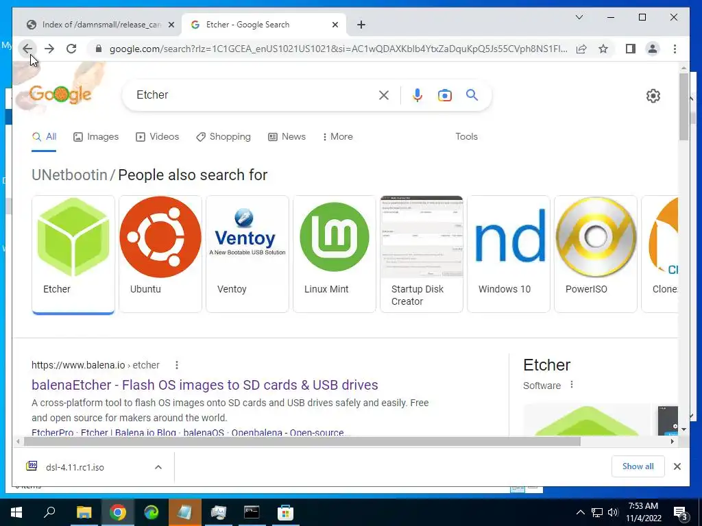The width and height of the screenshot is (702, 526).
Task: Open the downloaded dsl-4.11.rc1.iso file
Action: (x=75, y=467)
